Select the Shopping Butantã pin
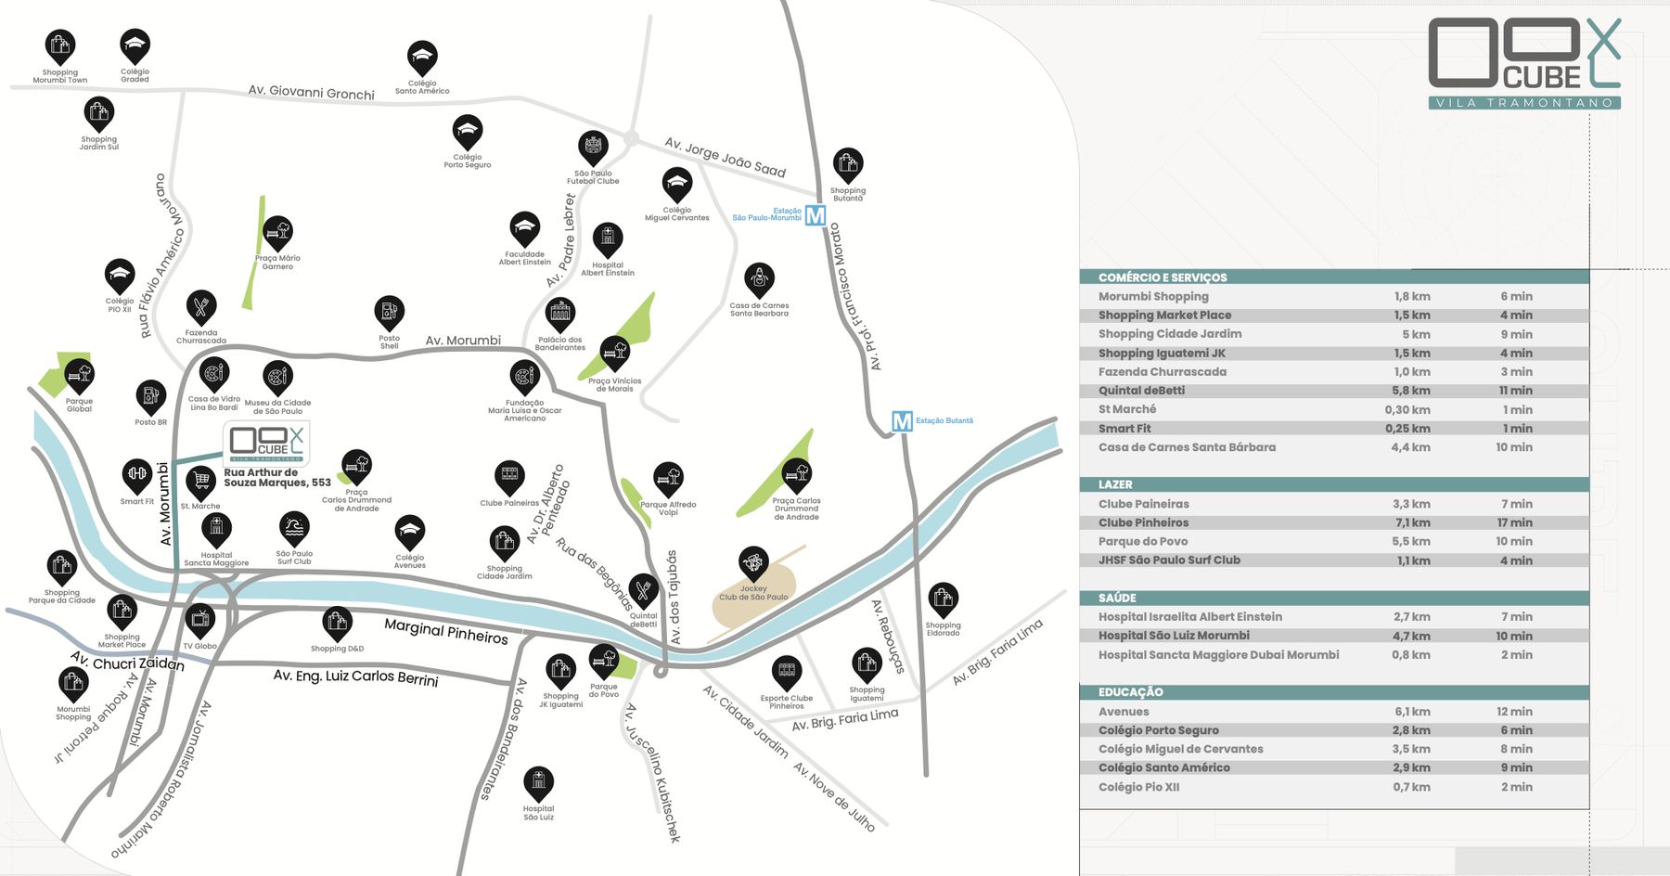 (848, 165)
